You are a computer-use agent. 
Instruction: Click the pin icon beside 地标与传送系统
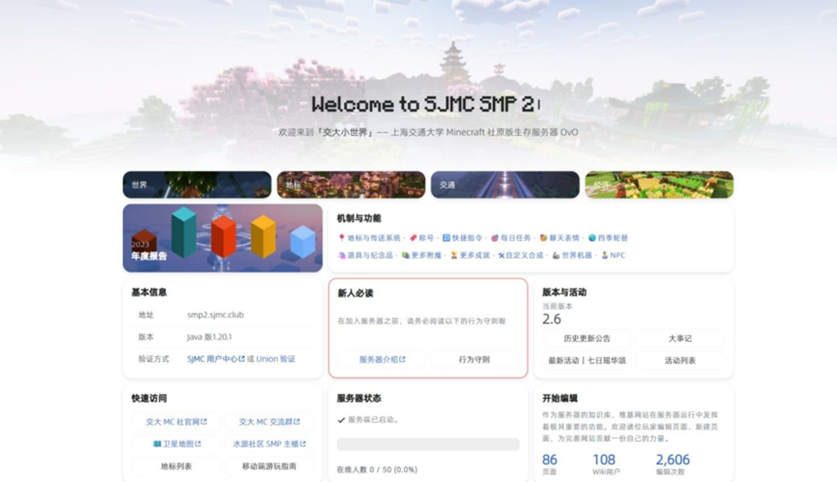pos(341,237)
